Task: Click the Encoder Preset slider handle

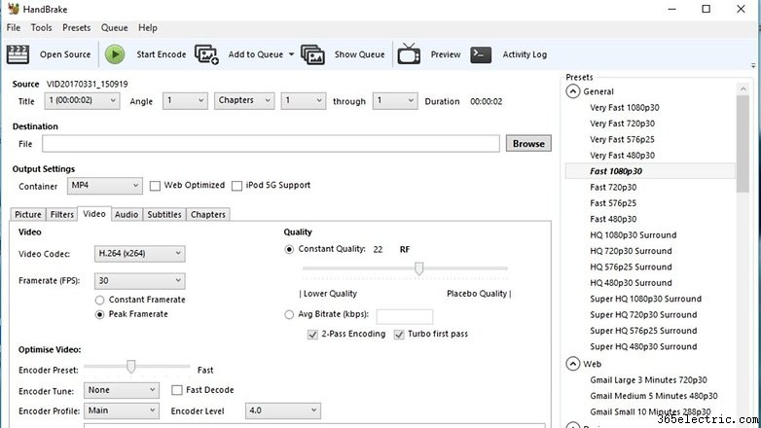Action: click(130, 367)
